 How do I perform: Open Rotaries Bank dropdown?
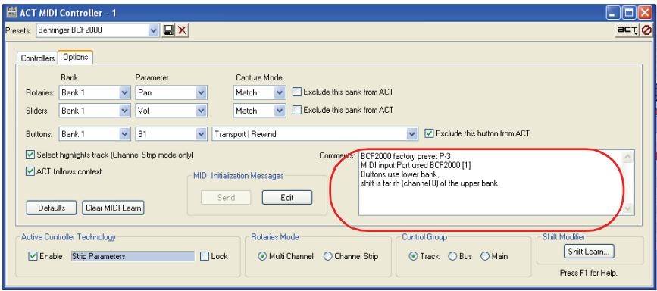124,92
